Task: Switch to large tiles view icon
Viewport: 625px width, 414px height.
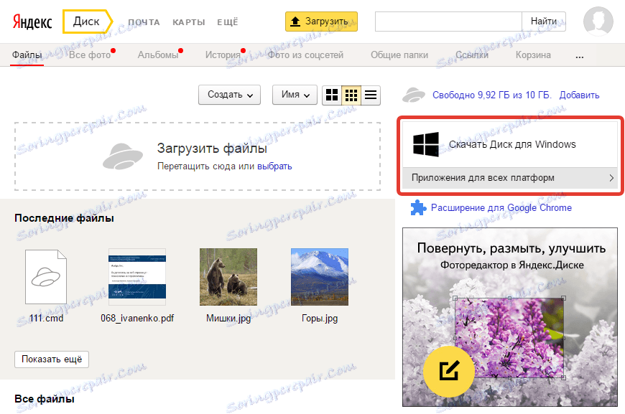Action: click(x=332, y=95)
